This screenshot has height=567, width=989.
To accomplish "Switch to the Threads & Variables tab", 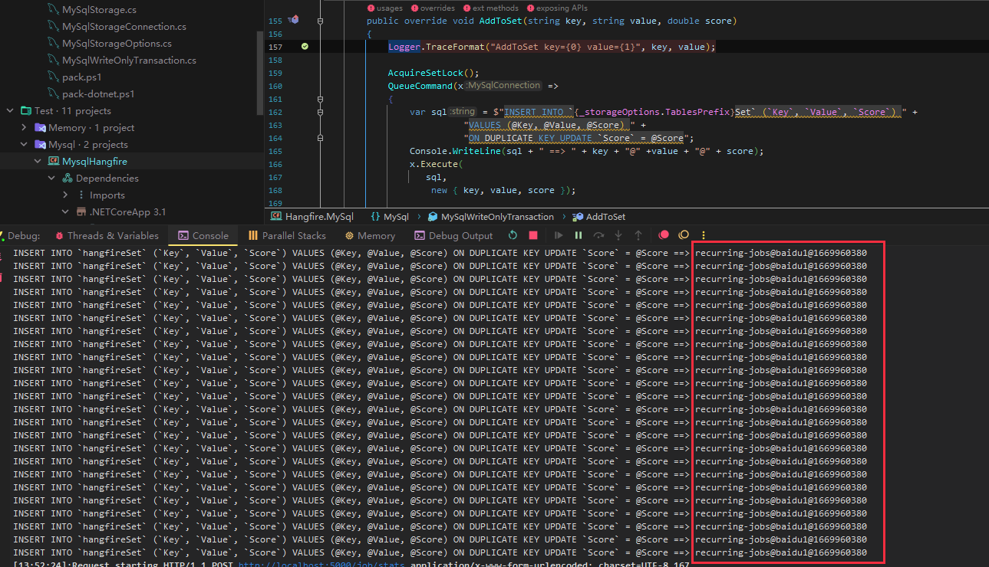I will click(x=105, y=235).
